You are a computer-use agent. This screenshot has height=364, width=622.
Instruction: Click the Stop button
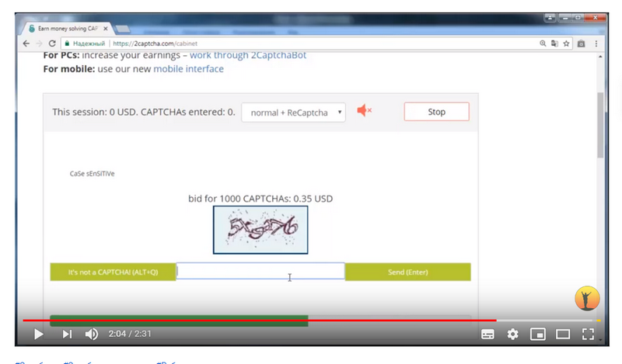coord(436,112)
